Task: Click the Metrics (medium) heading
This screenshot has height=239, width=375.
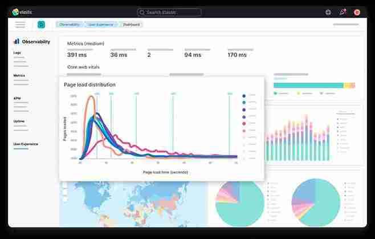Action: 85,43
